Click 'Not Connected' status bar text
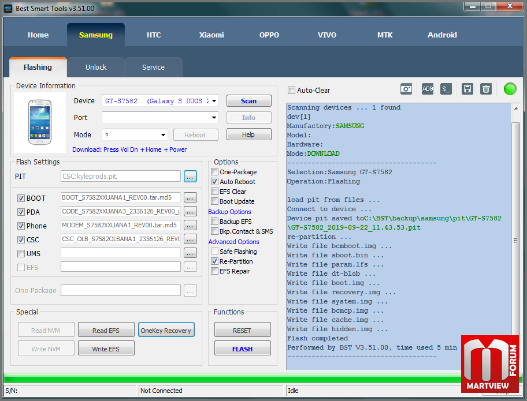 coord(161,391)
